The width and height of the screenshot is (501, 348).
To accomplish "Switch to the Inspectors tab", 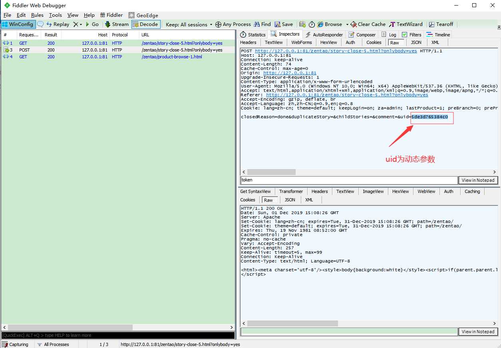I will (285, 34).
